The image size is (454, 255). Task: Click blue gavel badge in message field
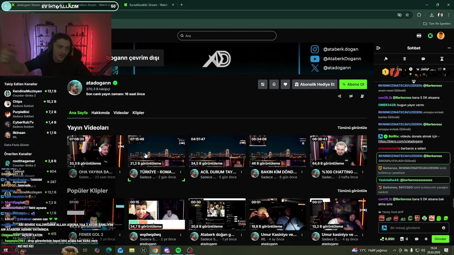(384, 228)
